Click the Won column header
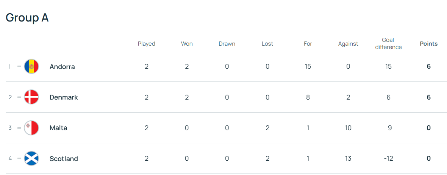Viewport: 447px width, 175px height. (x=187, y=44)
